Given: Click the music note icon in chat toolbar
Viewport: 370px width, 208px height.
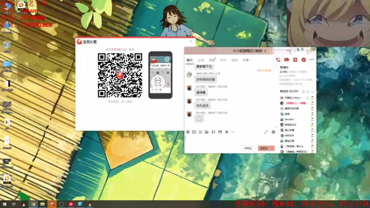Looking at the screenshot, I should (x=213, y=132).
